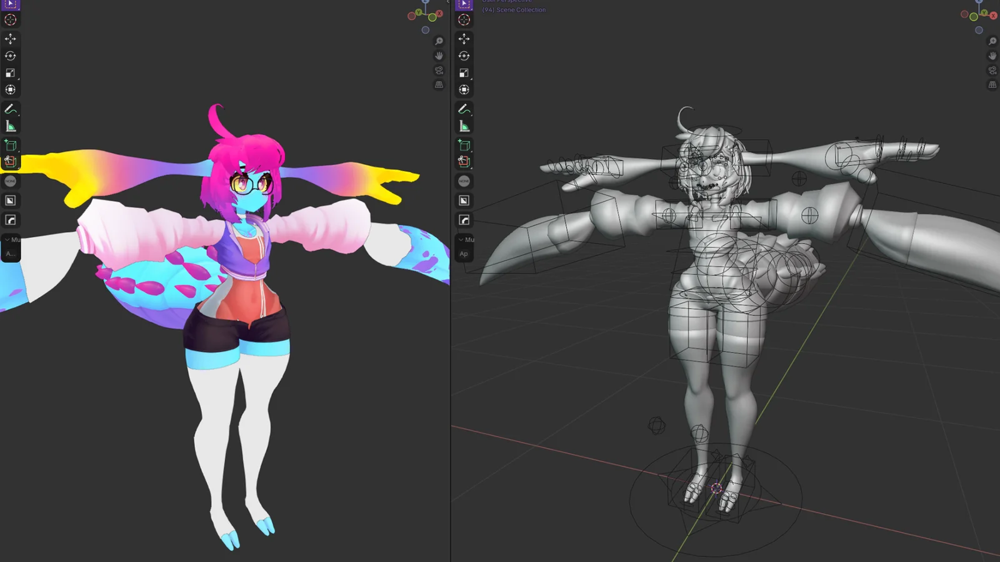Click the zoom magnifier in the left viewport

click(439, 41)
